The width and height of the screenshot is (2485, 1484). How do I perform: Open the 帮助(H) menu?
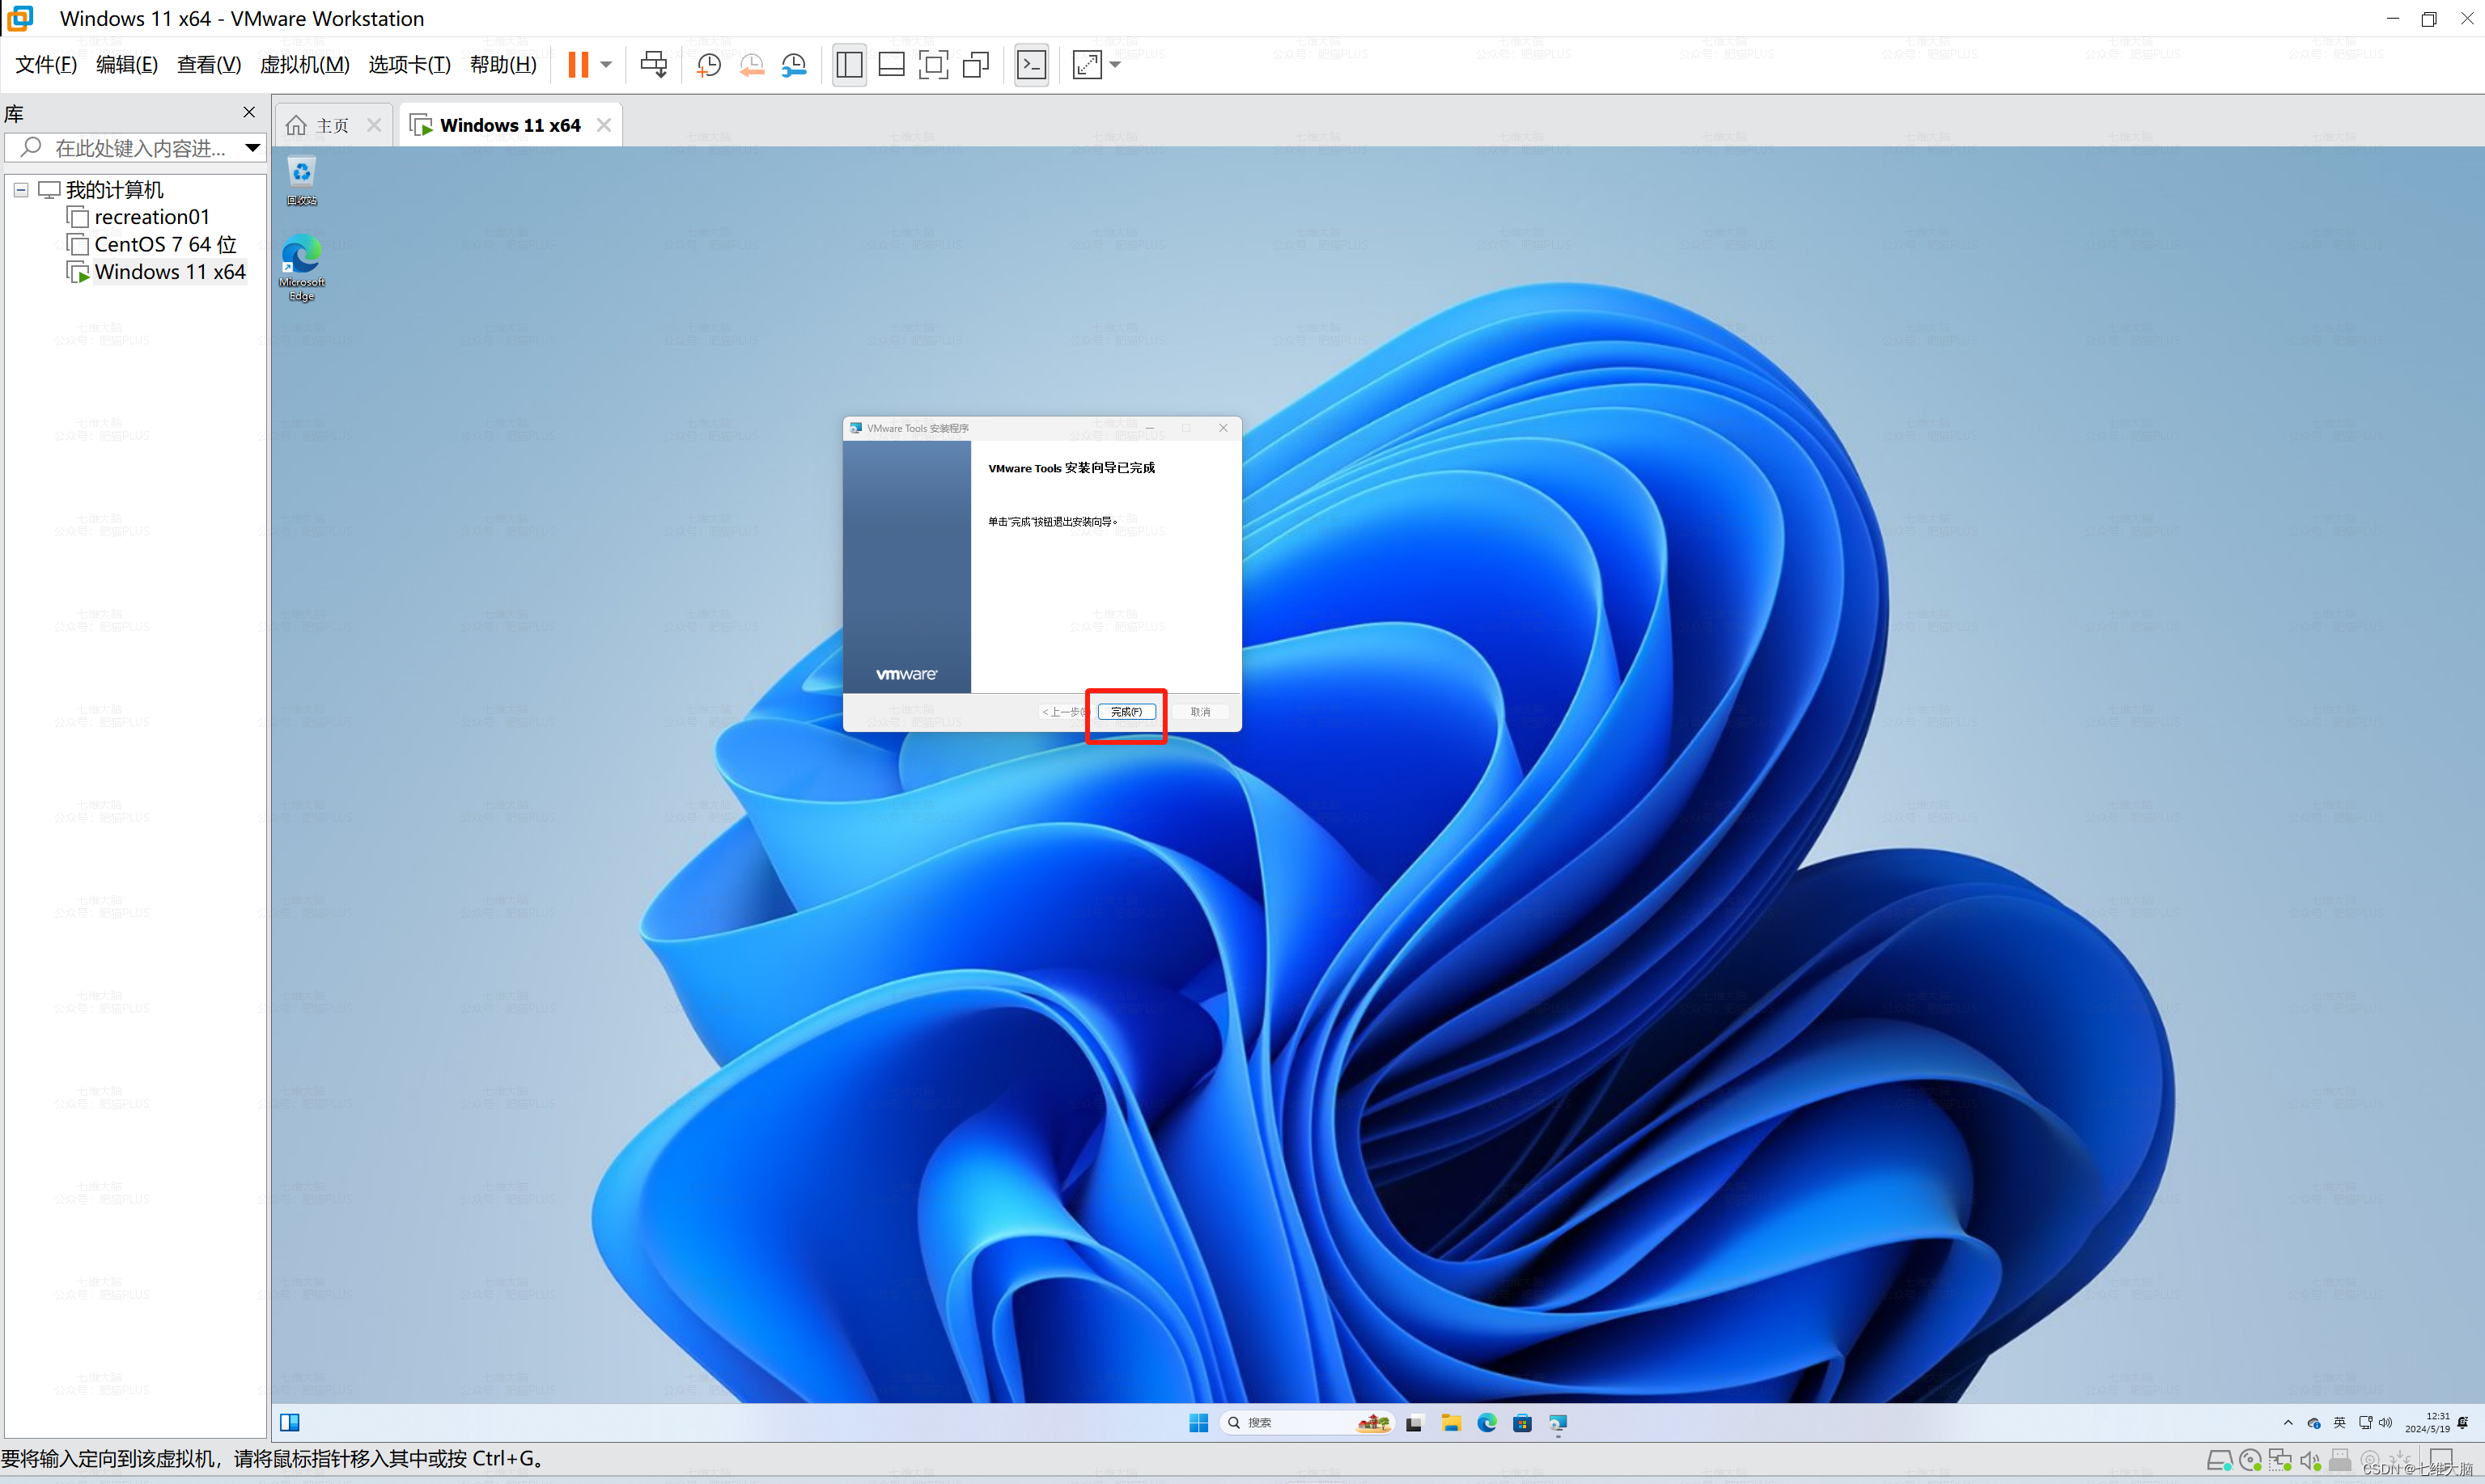pyautogui.click(x=503, y=65)
